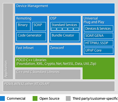Click the gray Third party legend swatch
Image resolution: width=118 pixels, height=102 pixels.
tap(68, 99)
